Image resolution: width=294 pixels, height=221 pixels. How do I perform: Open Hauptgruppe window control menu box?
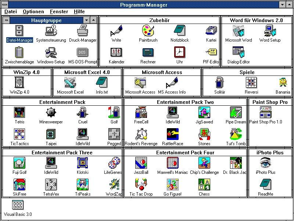point(7,20)
